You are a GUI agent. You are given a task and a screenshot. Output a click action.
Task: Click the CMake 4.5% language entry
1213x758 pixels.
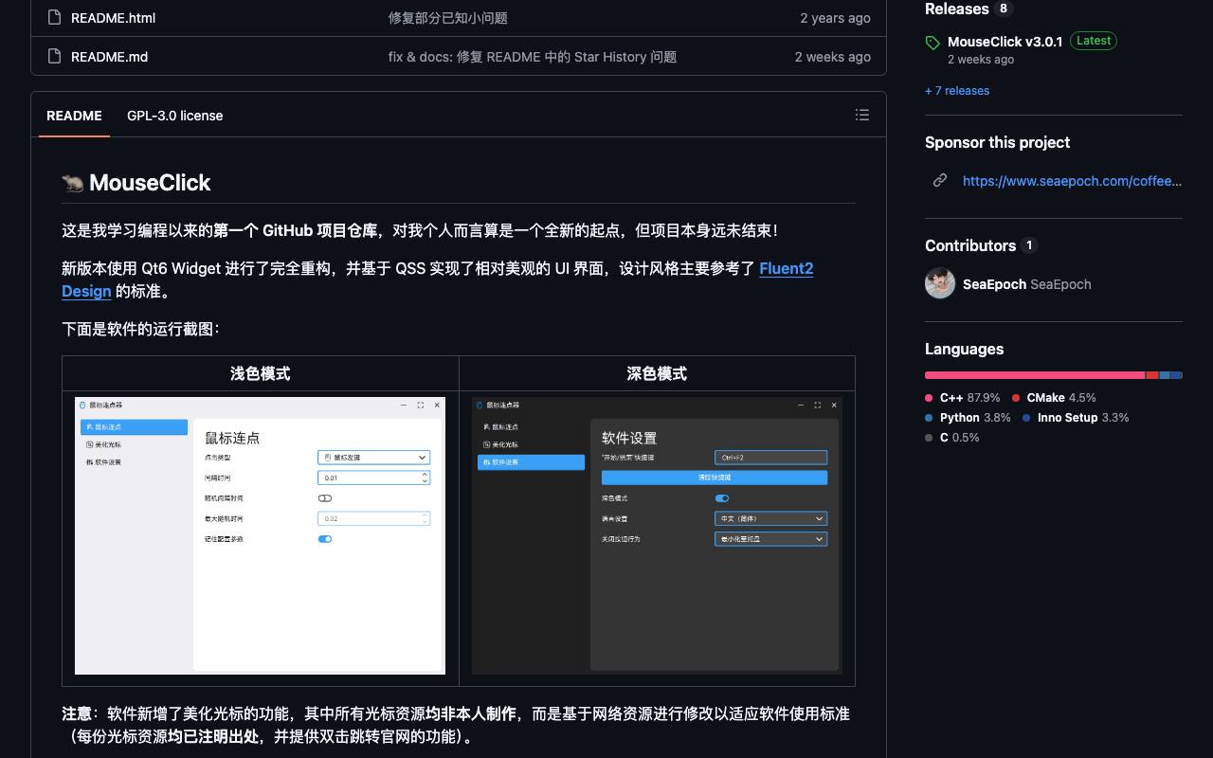1054,398
